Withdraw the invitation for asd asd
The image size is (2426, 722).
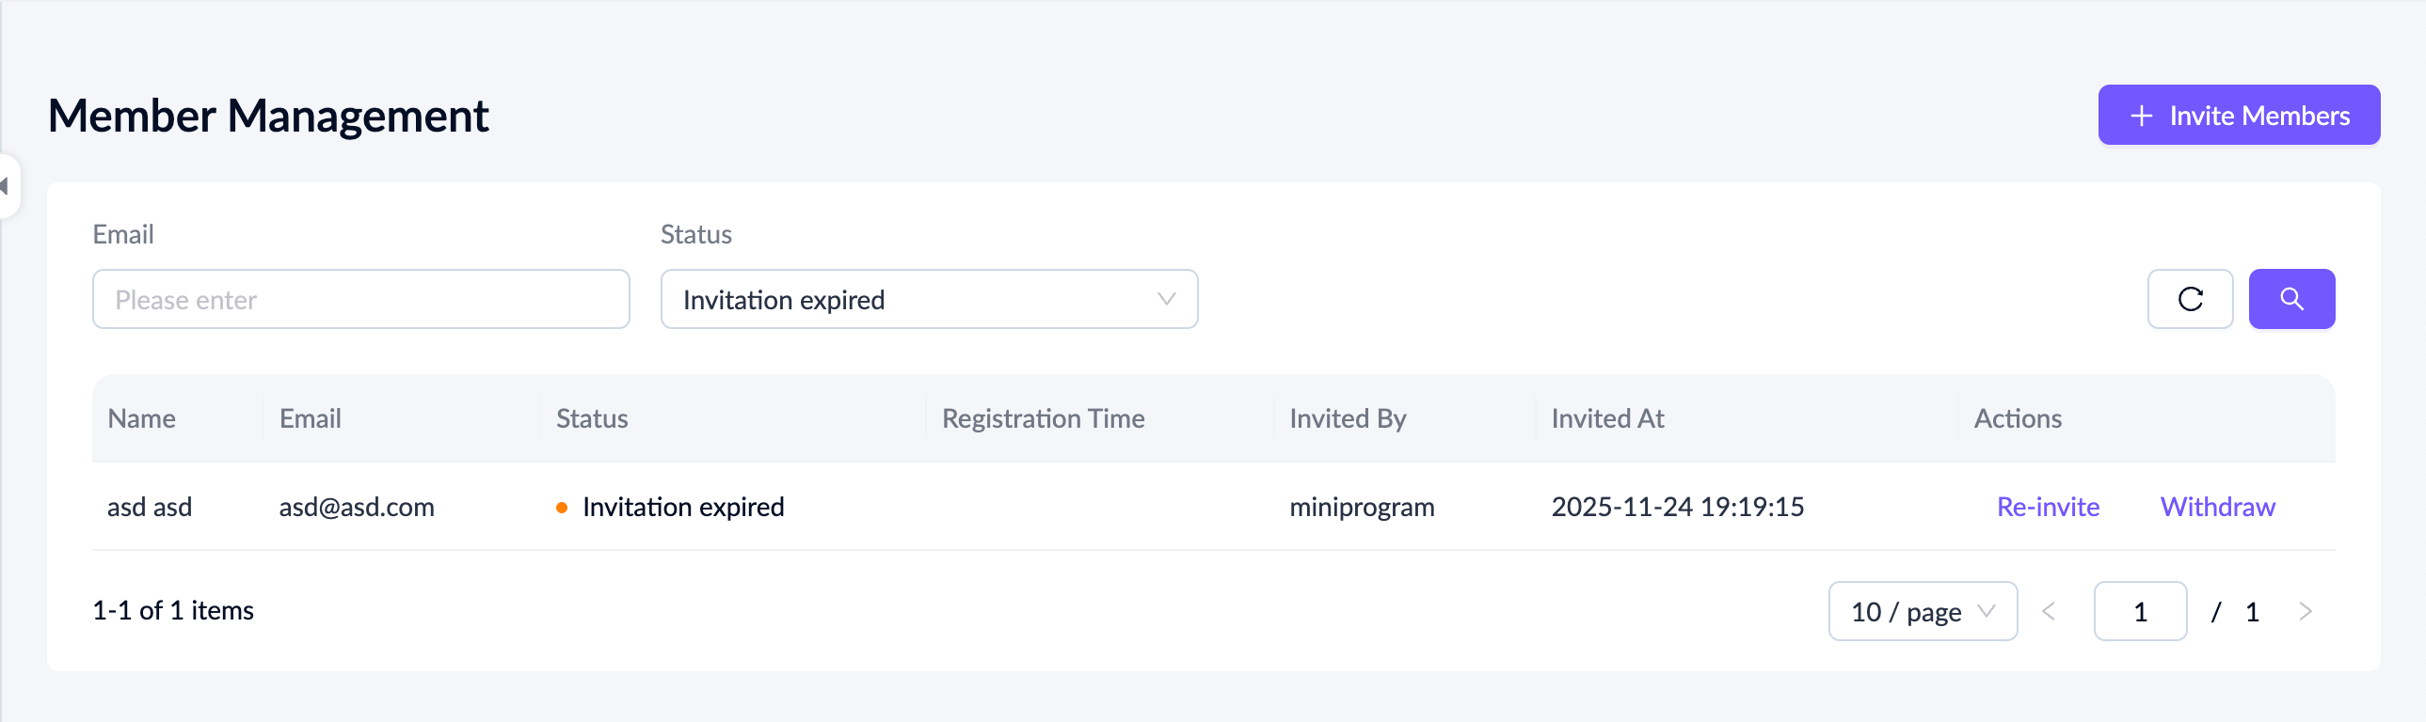click(2217, 508)
